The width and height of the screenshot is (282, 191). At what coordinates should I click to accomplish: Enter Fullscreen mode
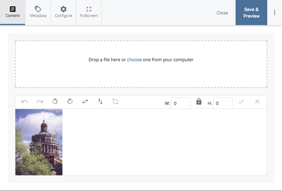click(89, 13)
